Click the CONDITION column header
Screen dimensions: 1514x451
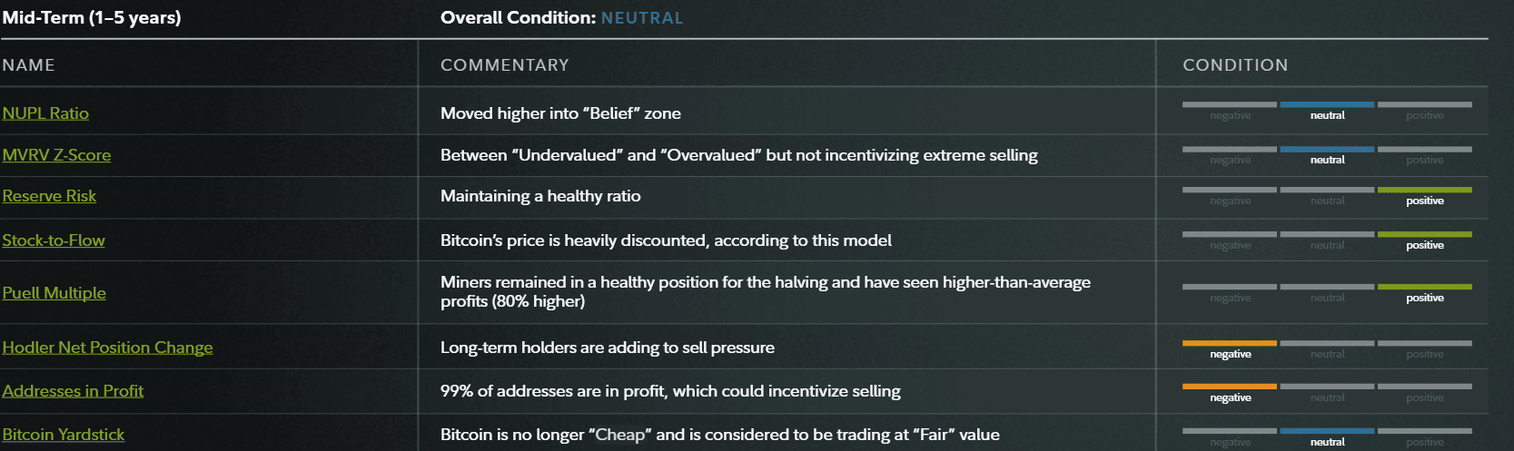tap(1234, 65)
